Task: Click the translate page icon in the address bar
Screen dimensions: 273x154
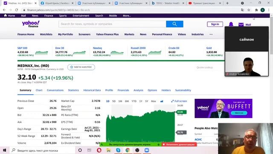Action: coord(242,10)
